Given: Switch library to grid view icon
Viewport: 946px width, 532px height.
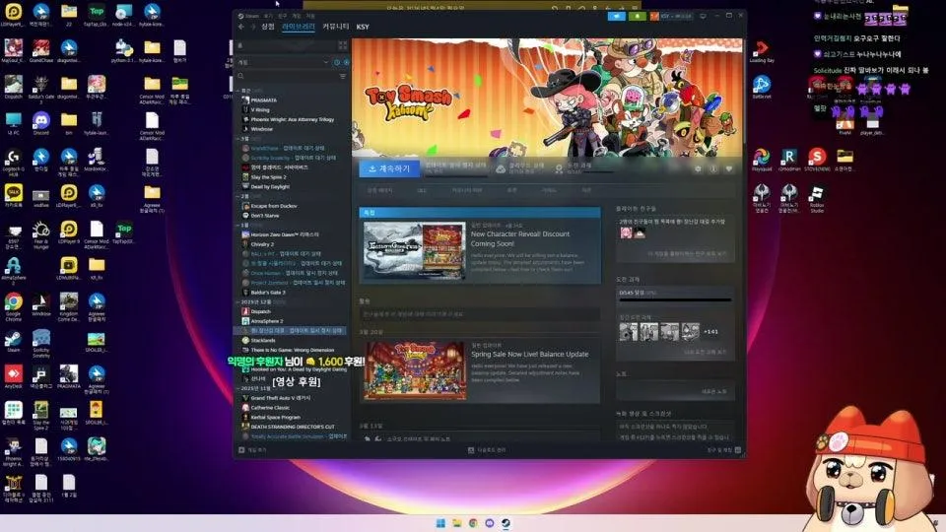Looking at the screenshot, I should 343,46.
